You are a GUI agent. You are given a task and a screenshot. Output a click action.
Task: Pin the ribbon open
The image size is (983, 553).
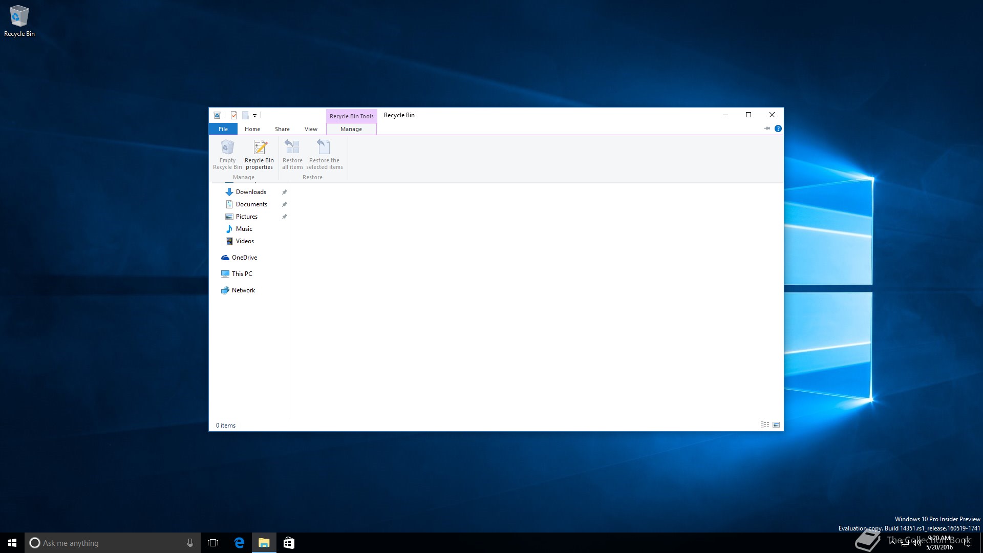tap(767, 129)
